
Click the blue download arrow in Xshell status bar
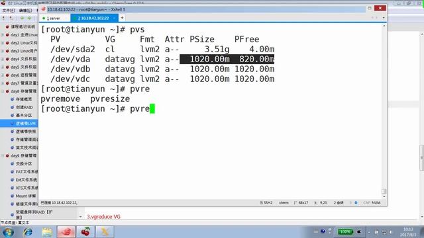356,203
